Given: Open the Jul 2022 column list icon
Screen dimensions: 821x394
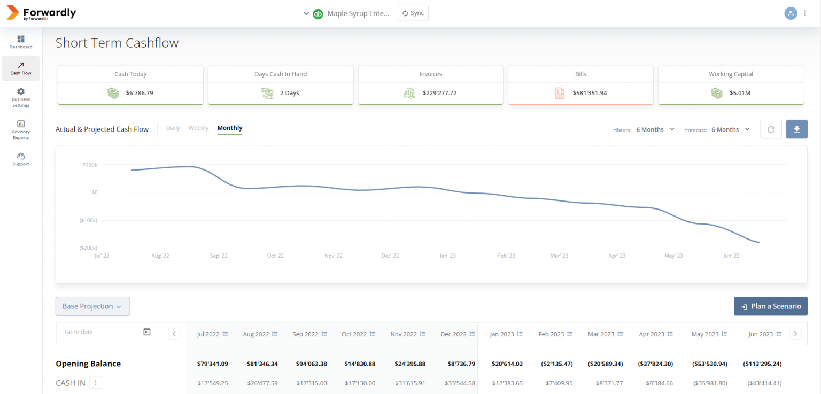Looking at the screenshot, I should tap(225, 334).
